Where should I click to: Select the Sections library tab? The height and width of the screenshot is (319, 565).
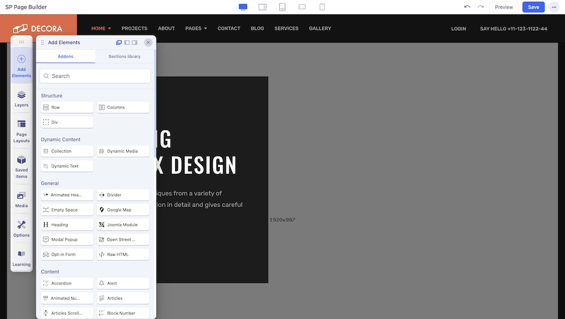tap(125, 57)
